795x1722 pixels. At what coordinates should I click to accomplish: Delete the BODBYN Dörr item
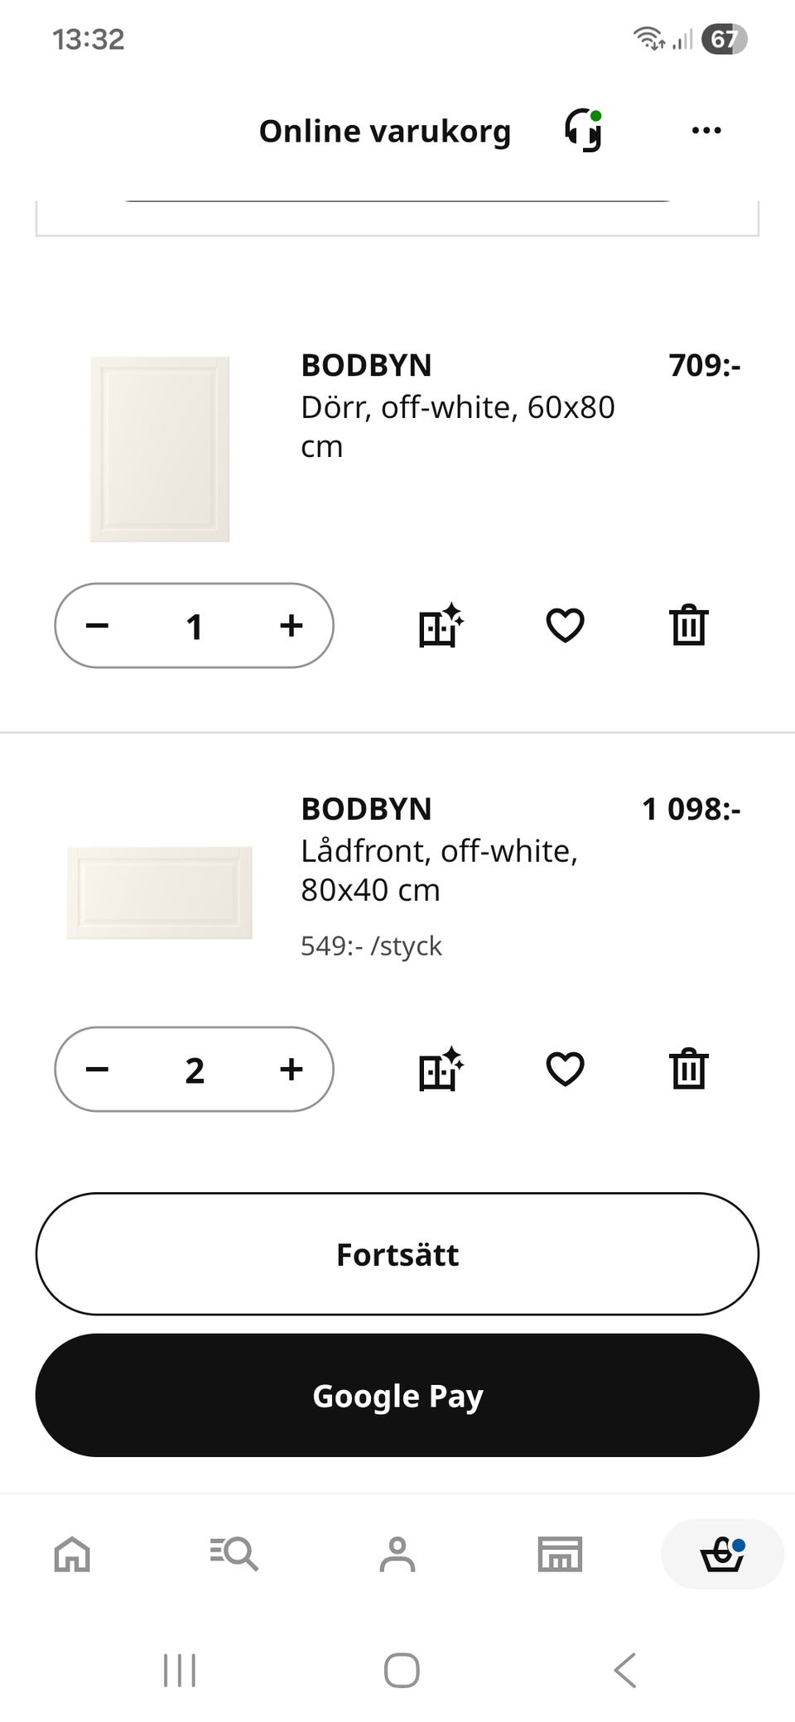(x=688, y=625)
